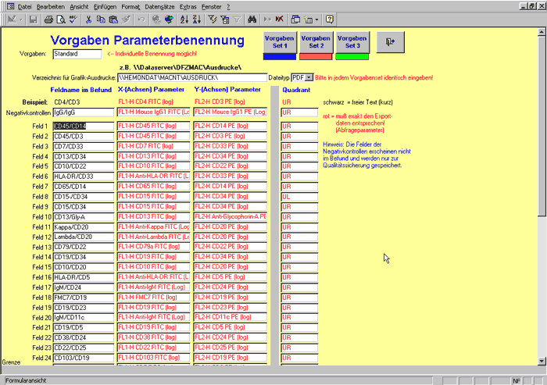Open the Format menu

coord(130,6)
